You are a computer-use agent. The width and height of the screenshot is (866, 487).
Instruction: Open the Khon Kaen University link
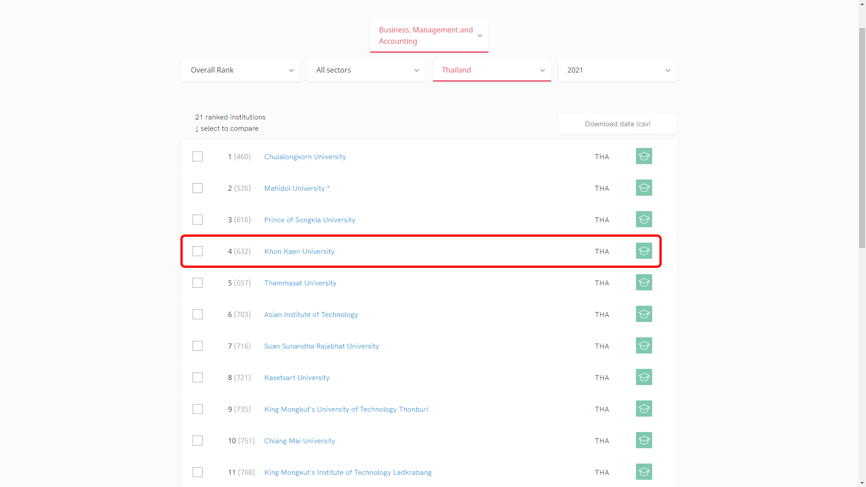[299, 251]
